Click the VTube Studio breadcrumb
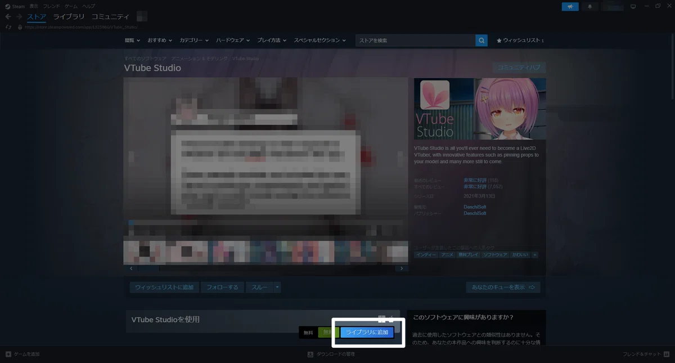Image resolution: width=675 pixels, height=363 pixels. point(246,59)
